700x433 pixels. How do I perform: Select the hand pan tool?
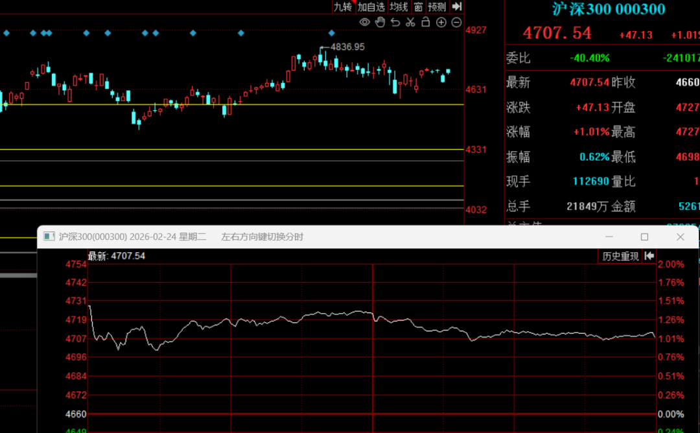point(380,22)
